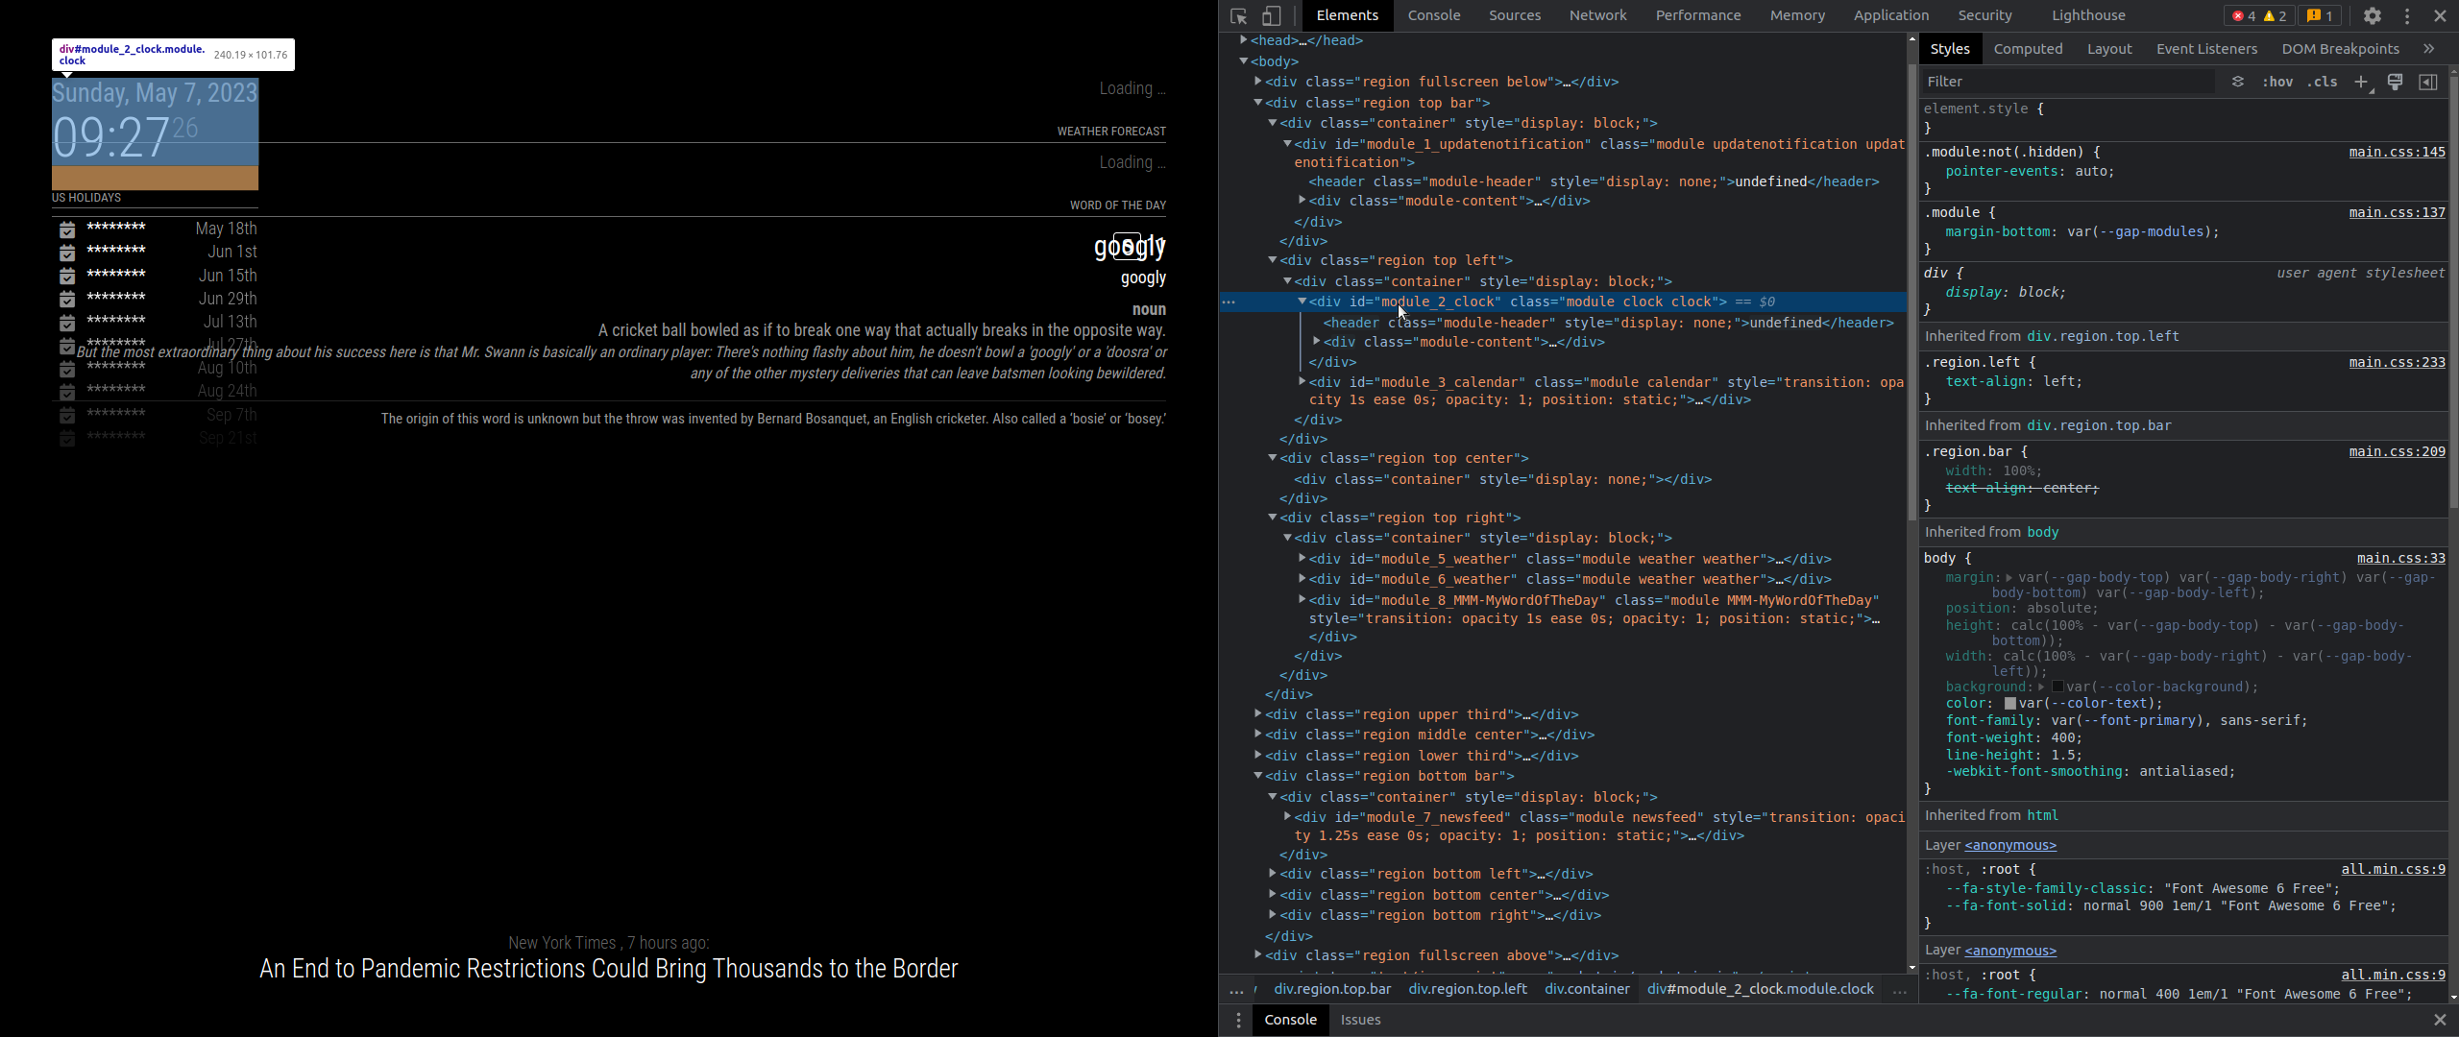Show more sidebar tabs via double chevron
Viewport: 2459px width, 1037px height.
coord(2429,49)
